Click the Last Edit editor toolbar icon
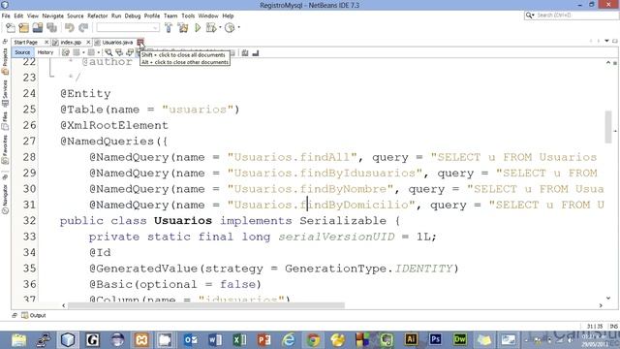The width and height of the screenshot is (620, 349). tap(66, 52)
